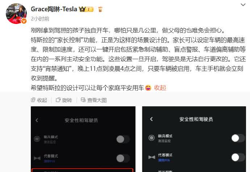Click back arrow in right screenshot image
250x172 pixels.
coord(151,119)
